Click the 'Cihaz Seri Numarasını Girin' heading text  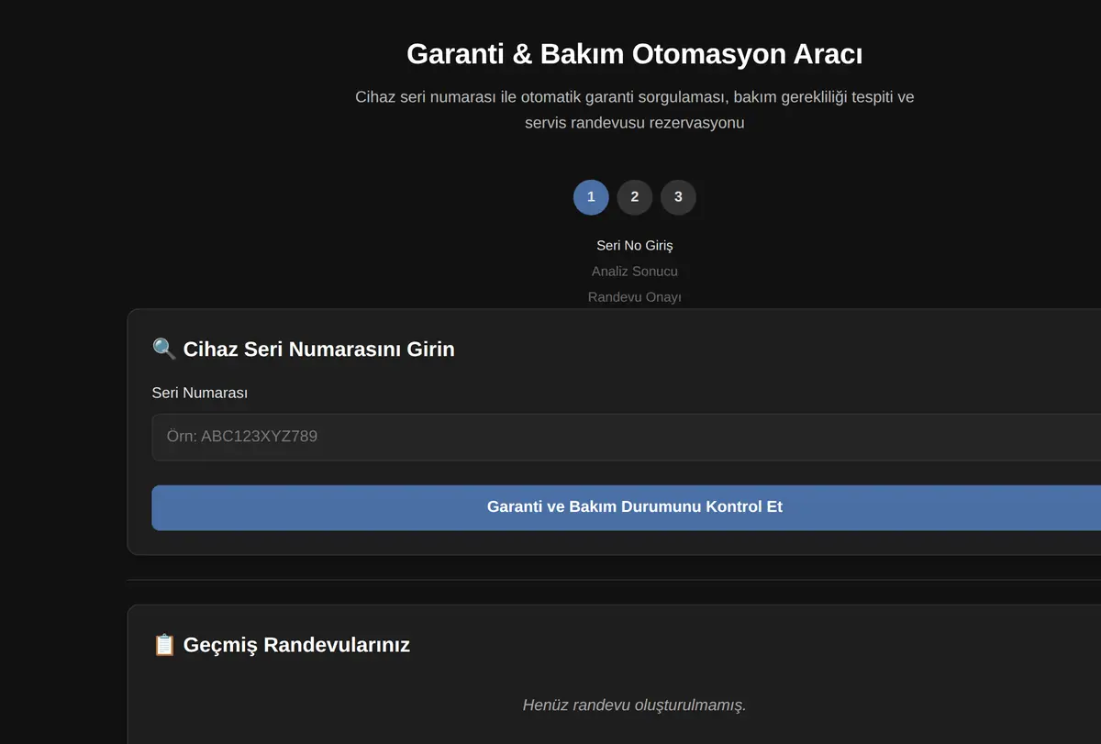319,349
